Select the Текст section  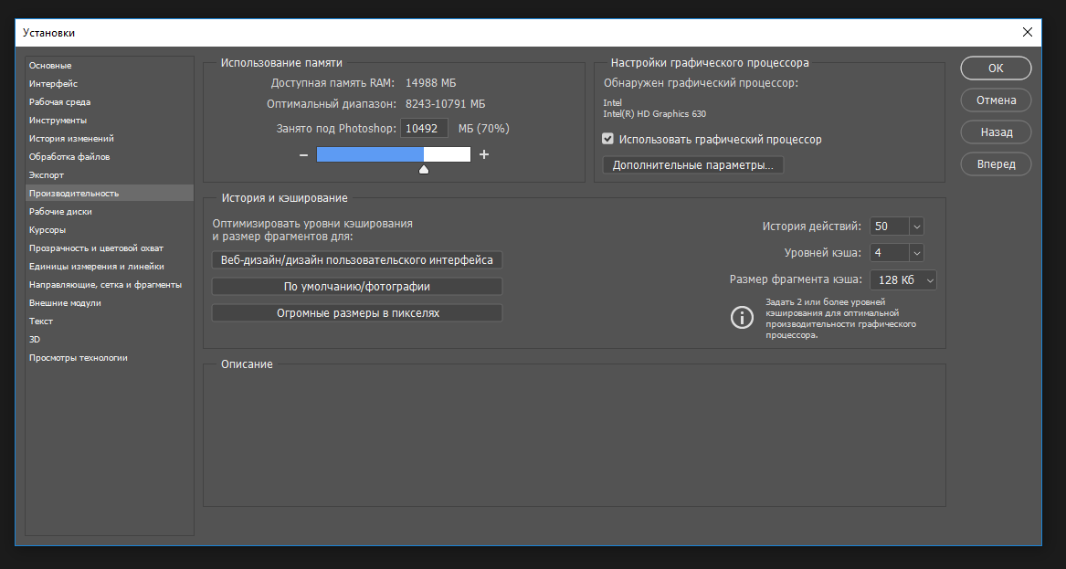click(x=110, y=321)
